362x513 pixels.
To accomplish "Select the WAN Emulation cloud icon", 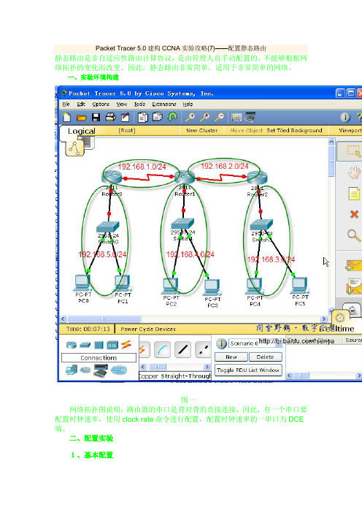I will pyautogui.click(x=85, y=370).
